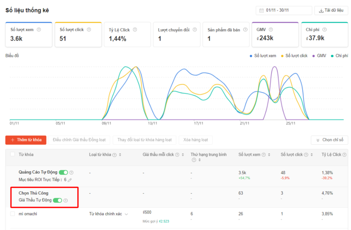Image resolution: width=351 pixels, height=230 pixels.
Task: Turn off the Quảng Cáo Tự Động switch
Action: point(63,173)
